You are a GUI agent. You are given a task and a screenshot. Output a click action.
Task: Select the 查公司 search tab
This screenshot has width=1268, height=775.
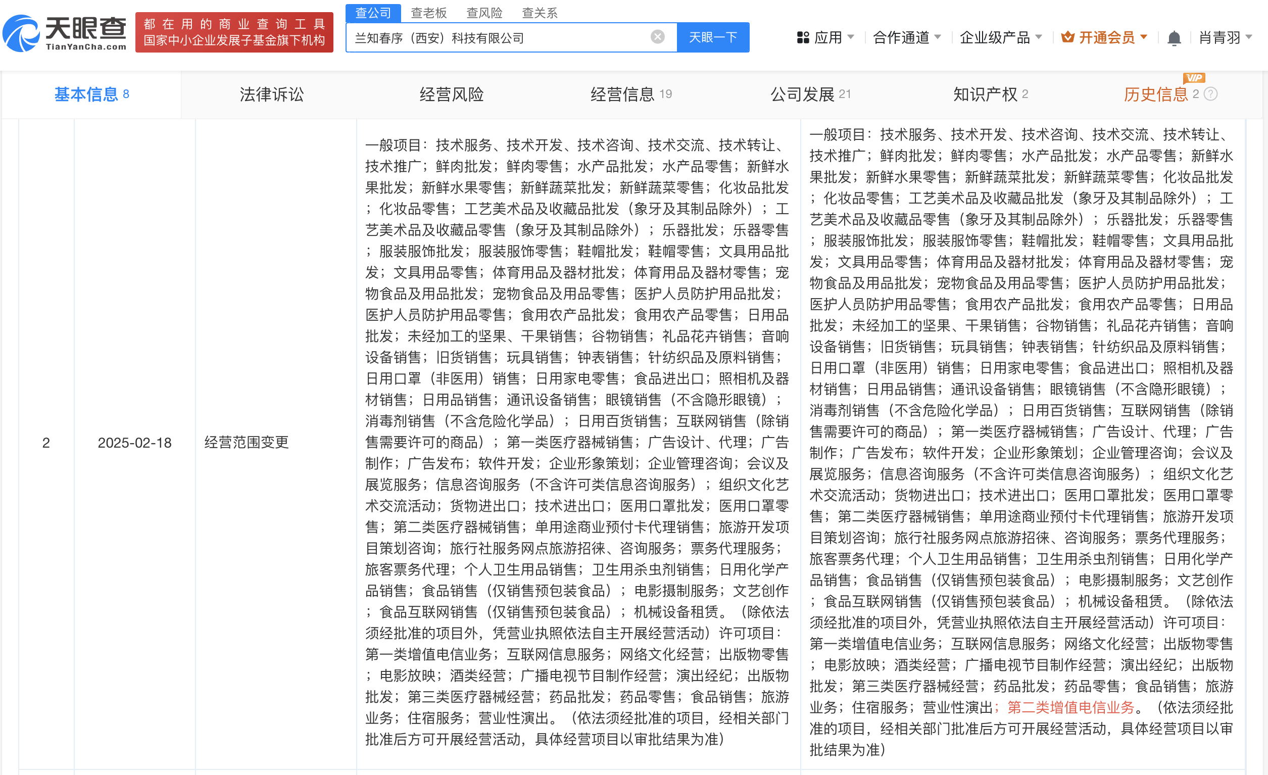(373, 12)
